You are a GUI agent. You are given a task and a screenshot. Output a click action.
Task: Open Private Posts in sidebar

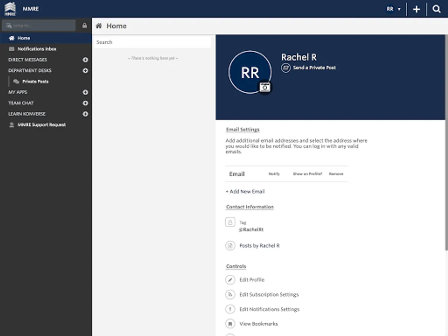point(35,81)
